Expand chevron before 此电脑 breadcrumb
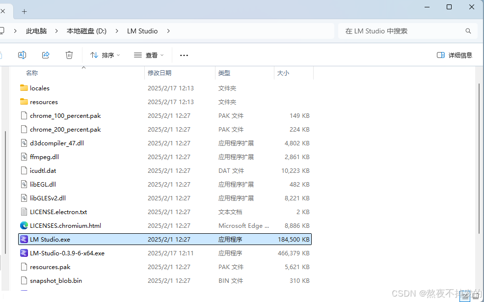 pyautogui.click(x=15, y=31)
